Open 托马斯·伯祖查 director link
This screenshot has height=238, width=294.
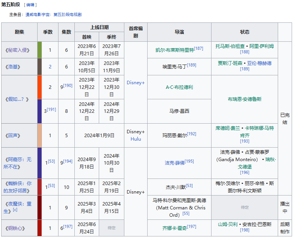point(230,46)
